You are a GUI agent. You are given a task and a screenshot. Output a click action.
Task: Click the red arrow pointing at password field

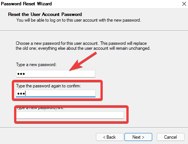(x=83, y=62)
